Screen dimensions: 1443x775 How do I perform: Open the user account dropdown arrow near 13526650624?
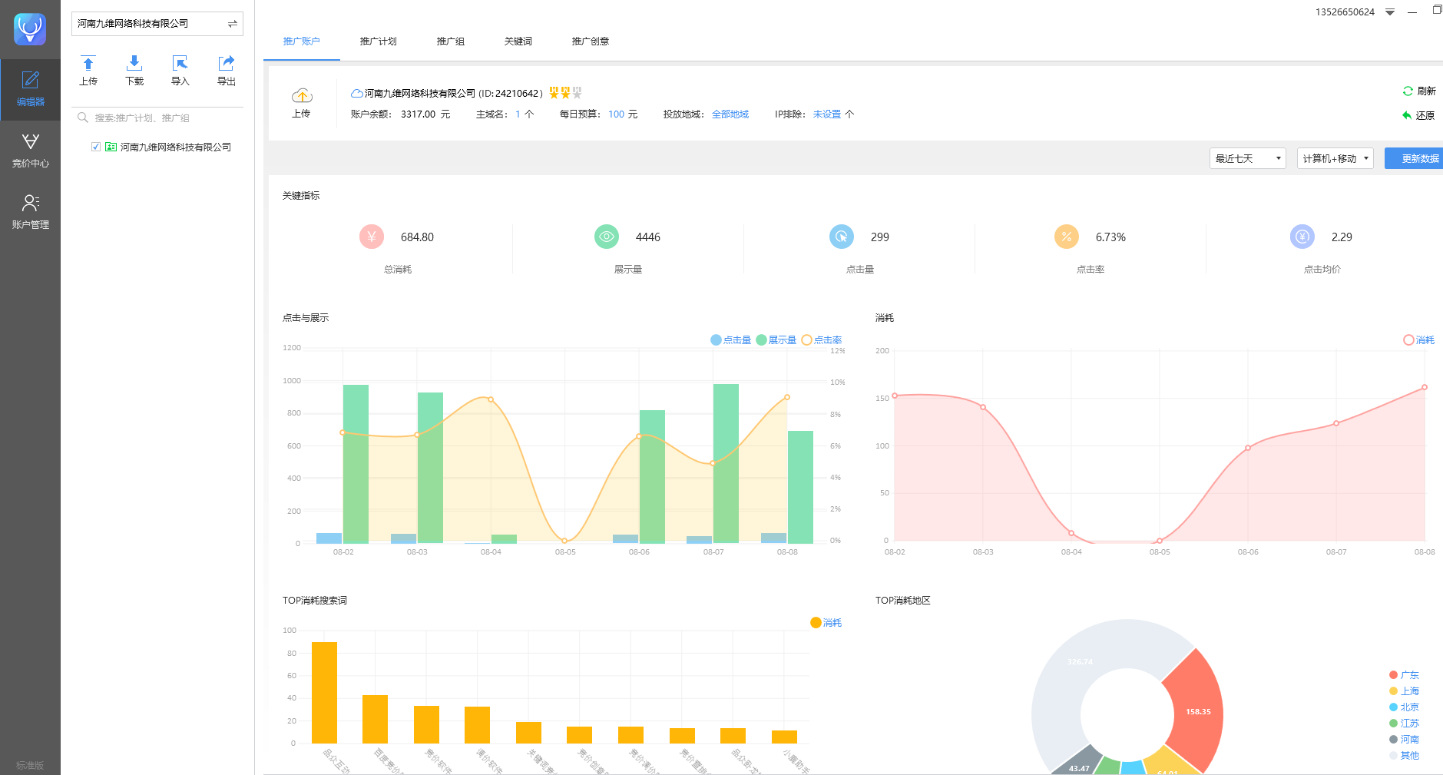1389,12
